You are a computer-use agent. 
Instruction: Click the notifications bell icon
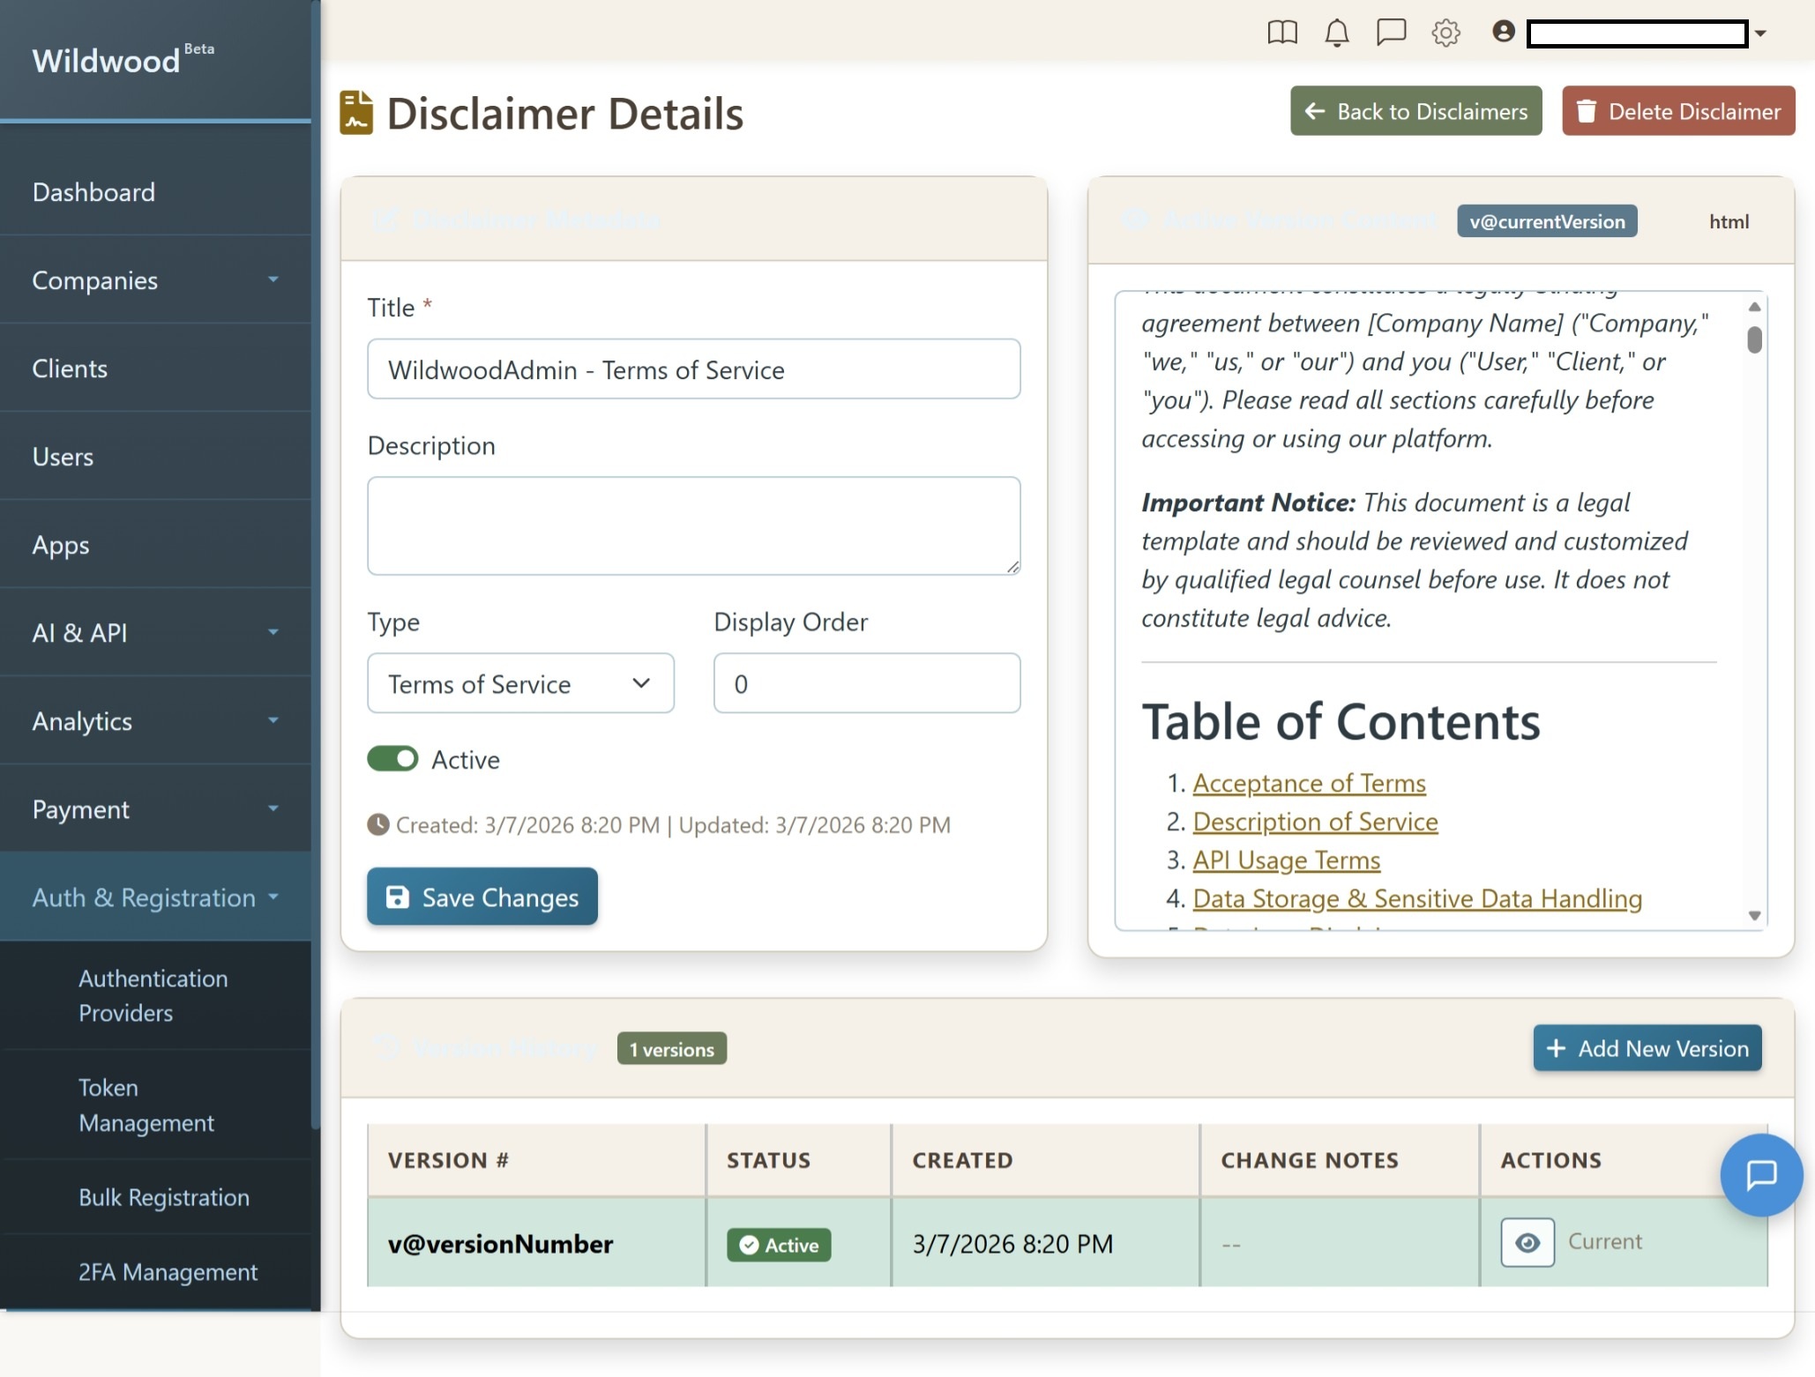pyautogui.click(x=1336, y=33)
